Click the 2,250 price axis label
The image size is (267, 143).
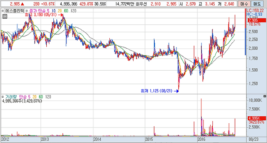[x=253, y=39]
